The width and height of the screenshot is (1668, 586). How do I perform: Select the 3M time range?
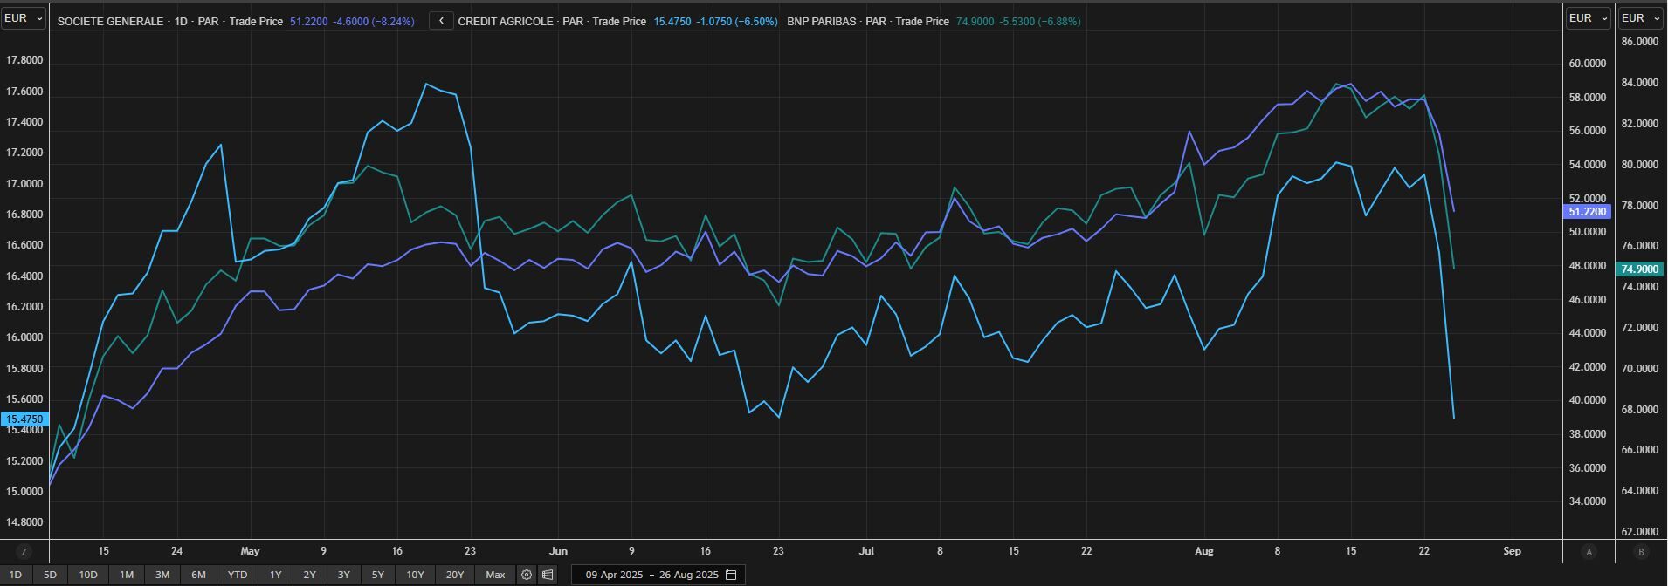click(x=162, y=575)
